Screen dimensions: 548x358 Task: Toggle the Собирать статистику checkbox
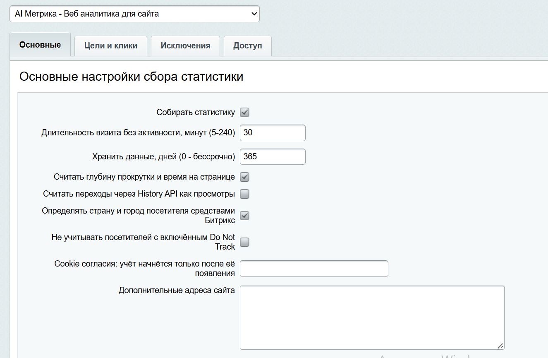(x=245, y=112)
